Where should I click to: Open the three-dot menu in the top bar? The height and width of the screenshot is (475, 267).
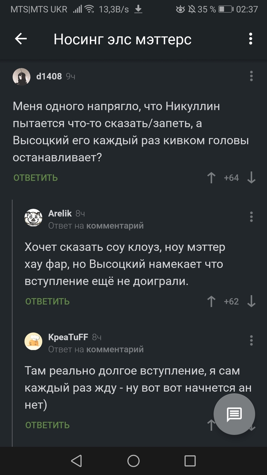pos(251,39)
